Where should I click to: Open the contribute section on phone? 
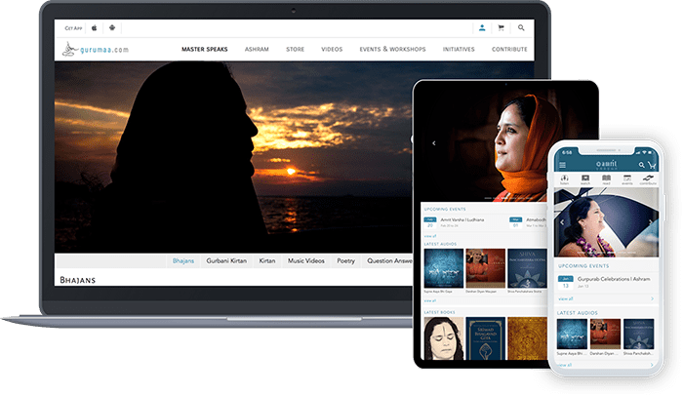[648, 179]
